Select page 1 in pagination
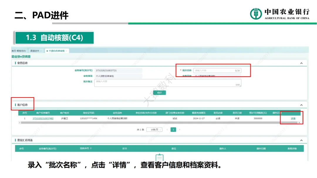Screen dimensions: 317x178 (x=173, y=129)
